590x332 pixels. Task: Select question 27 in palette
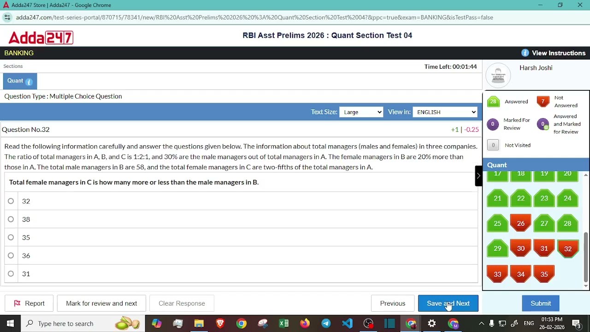544,224
